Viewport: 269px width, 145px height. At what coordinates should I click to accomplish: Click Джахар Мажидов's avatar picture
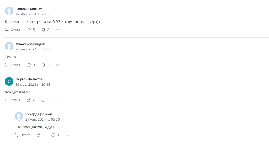tap(9, 46)
